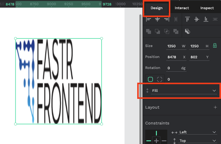Align selection to right edge

(167, 19)
